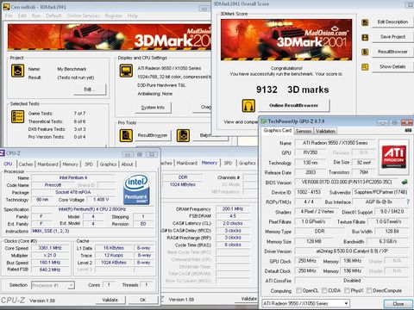
Task: Click the Close button in GPU-Z
Action: click(398, 304)
